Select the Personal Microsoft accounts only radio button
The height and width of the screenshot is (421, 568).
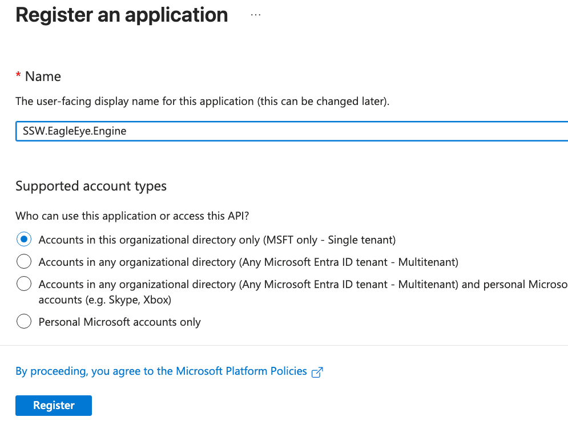24,322
